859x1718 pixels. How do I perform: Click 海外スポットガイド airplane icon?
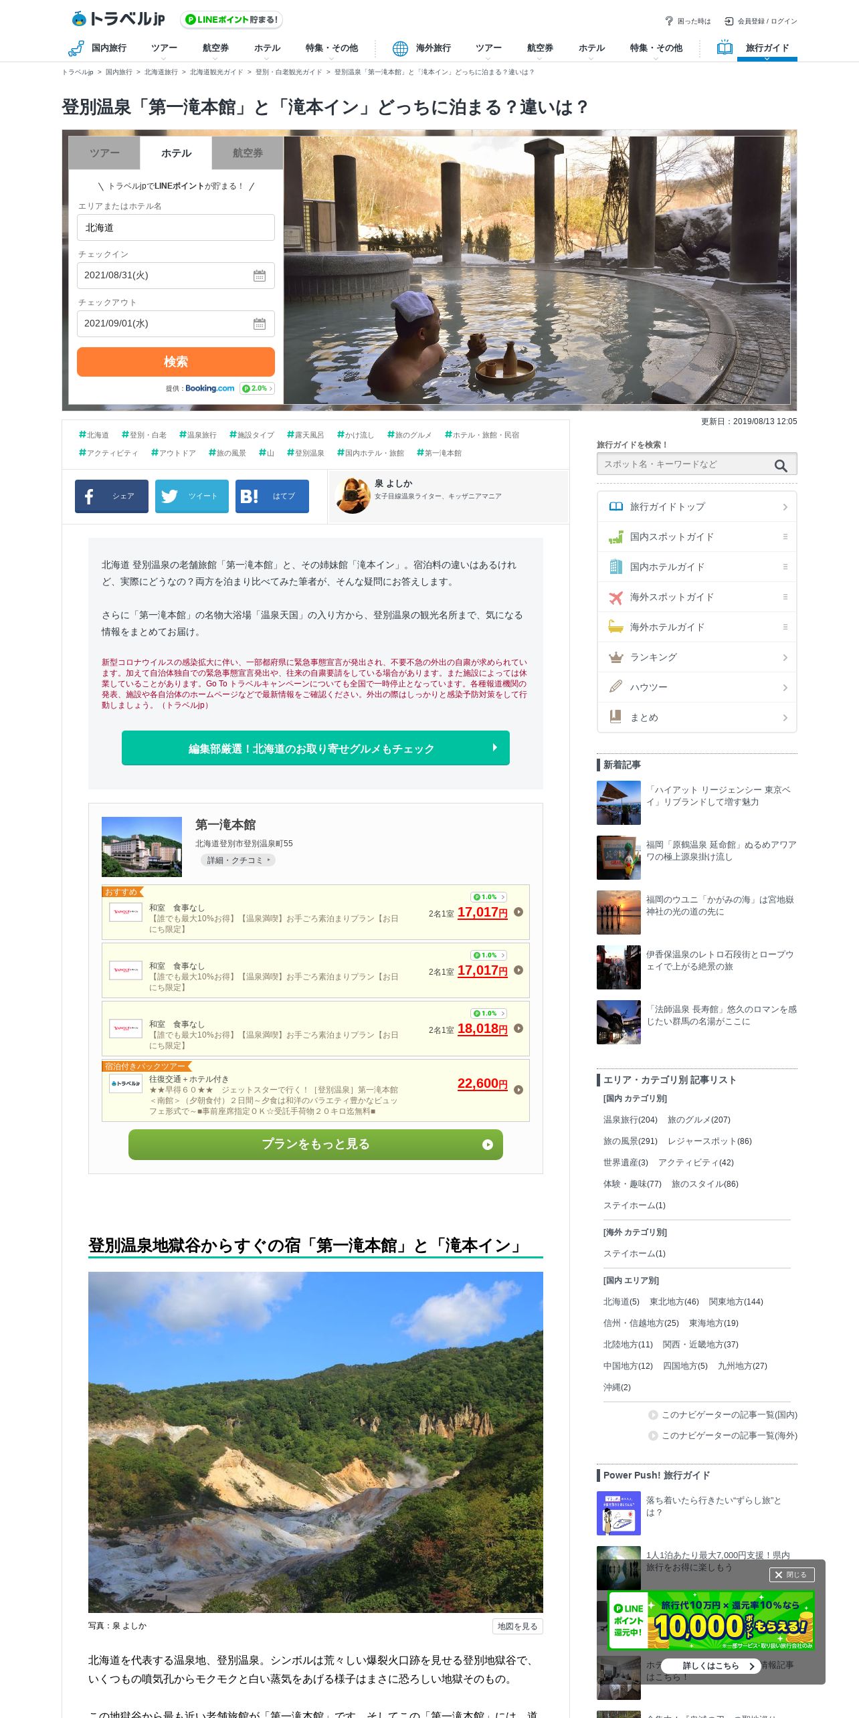(615, 597)
